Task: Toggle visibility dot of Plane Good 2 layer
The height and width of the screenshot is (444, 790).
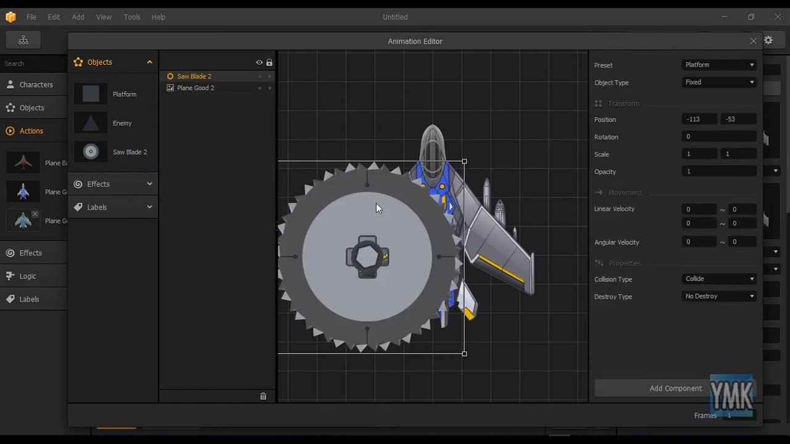Action: tap(259, 88)
